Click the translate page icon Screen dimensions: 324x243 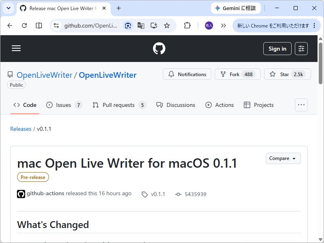(x=141, y=26)
